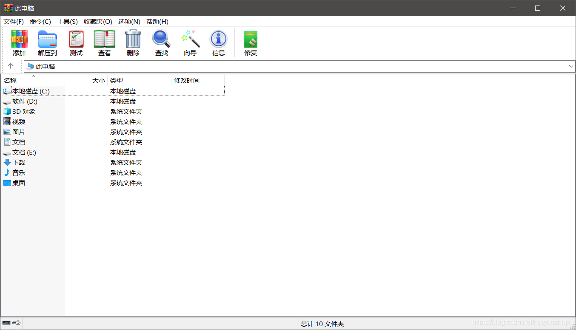This screenshot has width=576, height=330.
Task: Click the Delete (删除) trash can icon
Action: (x=133, y=39)
